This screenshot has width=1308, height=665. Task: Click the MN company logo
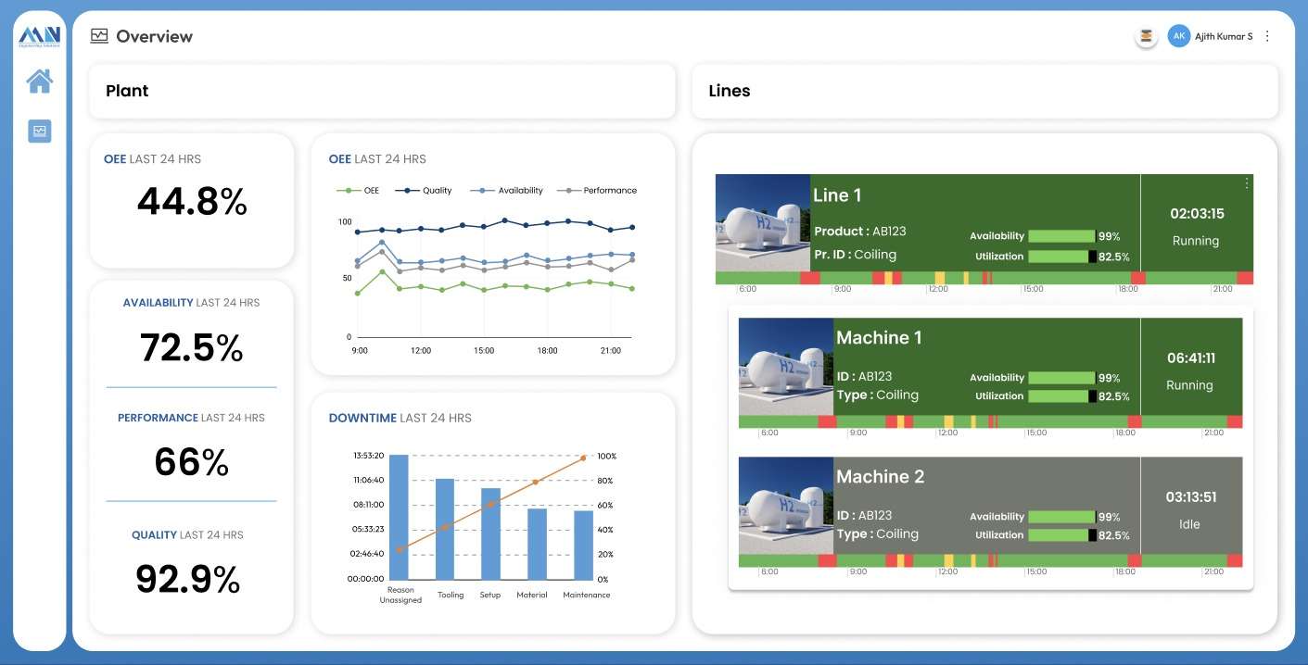(40, 37)
